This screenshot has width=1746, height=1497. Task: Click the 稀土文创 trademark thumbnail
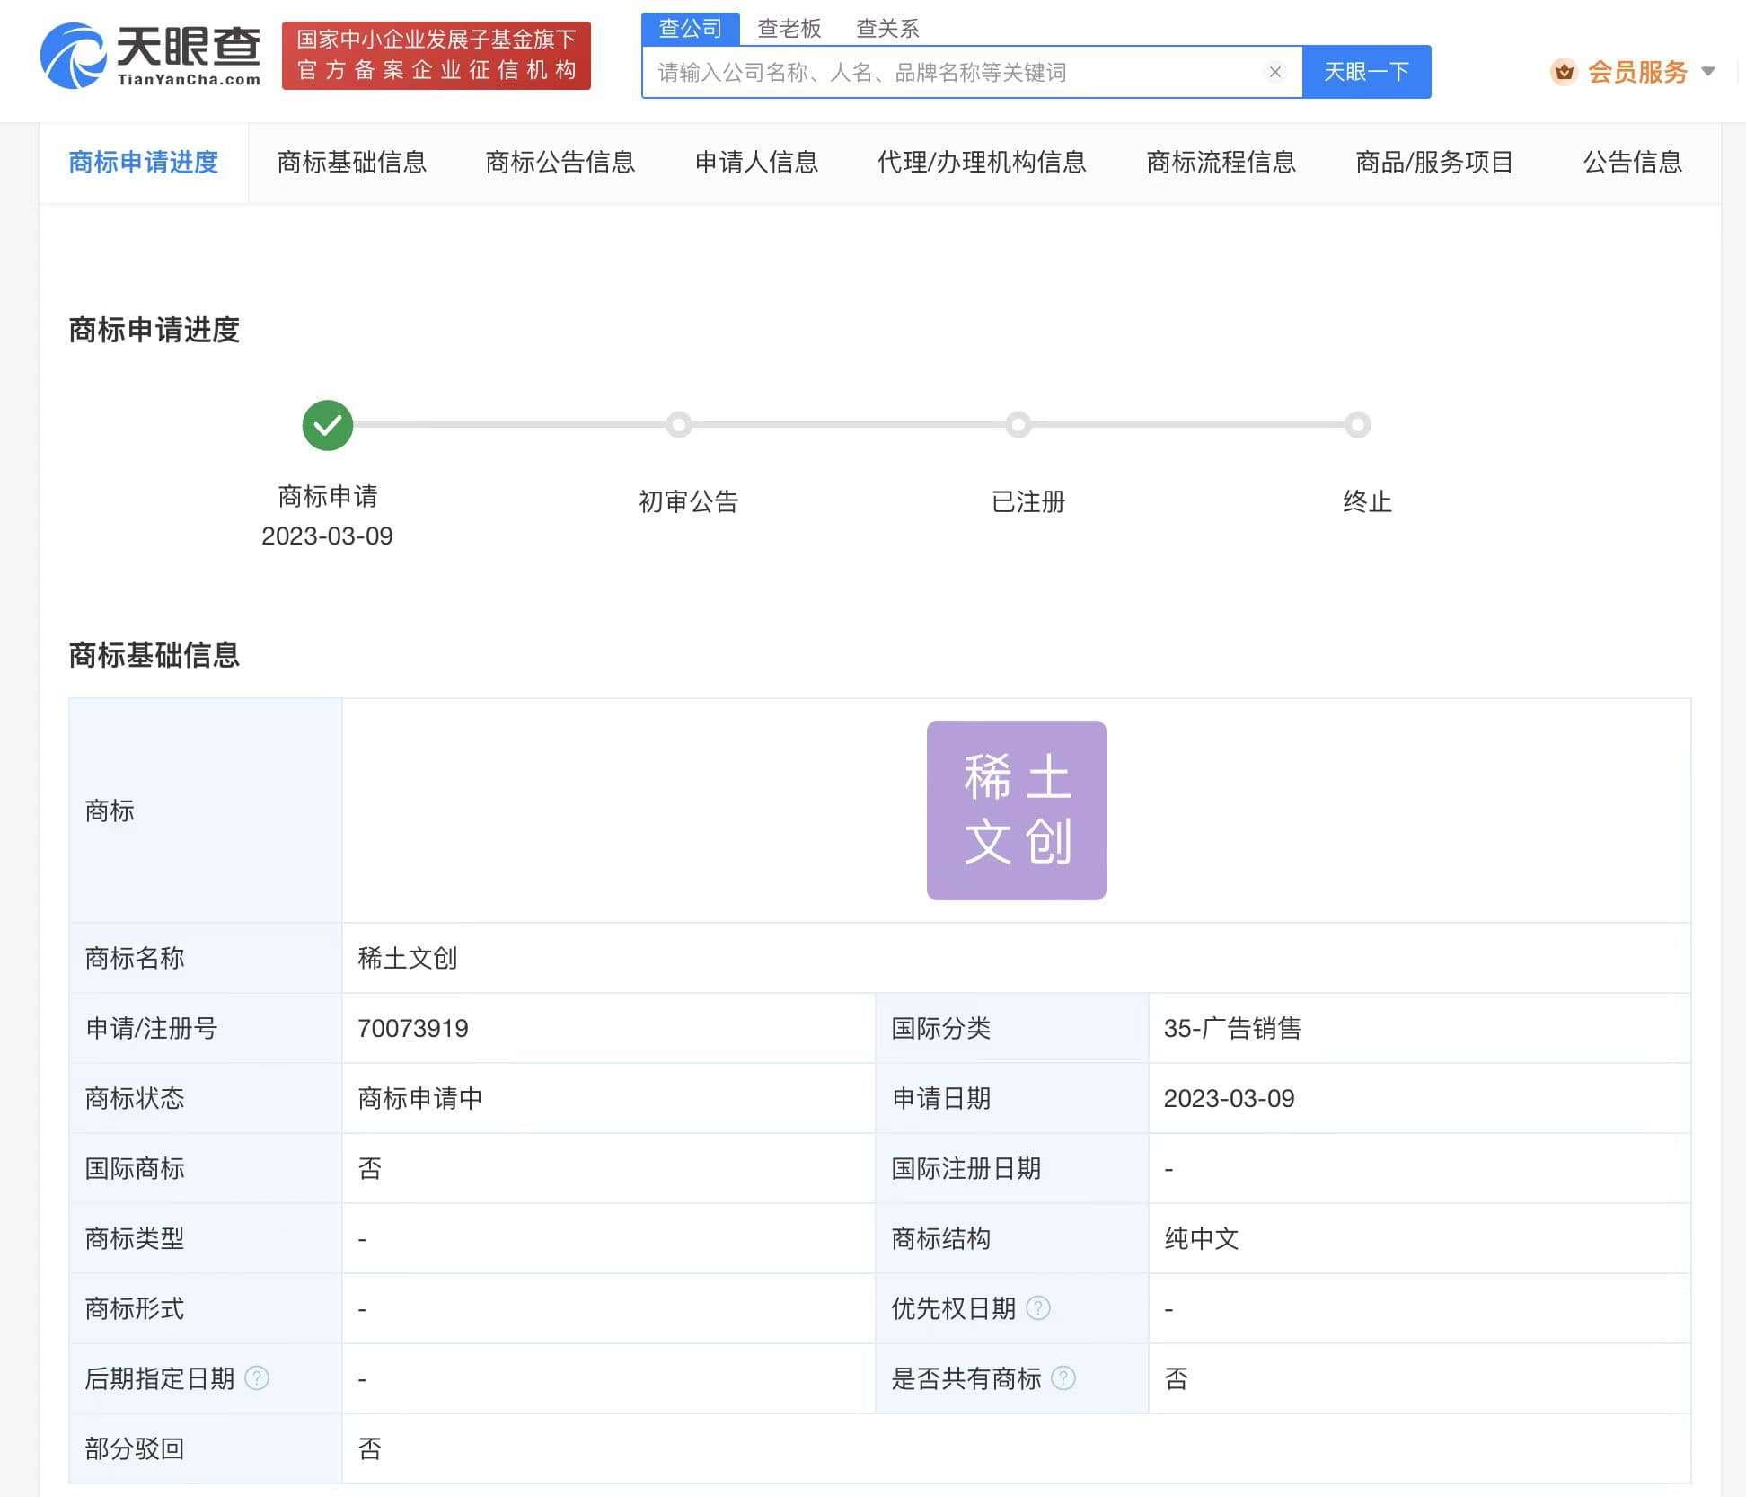pyautogui.click(x=1017, y=811)
